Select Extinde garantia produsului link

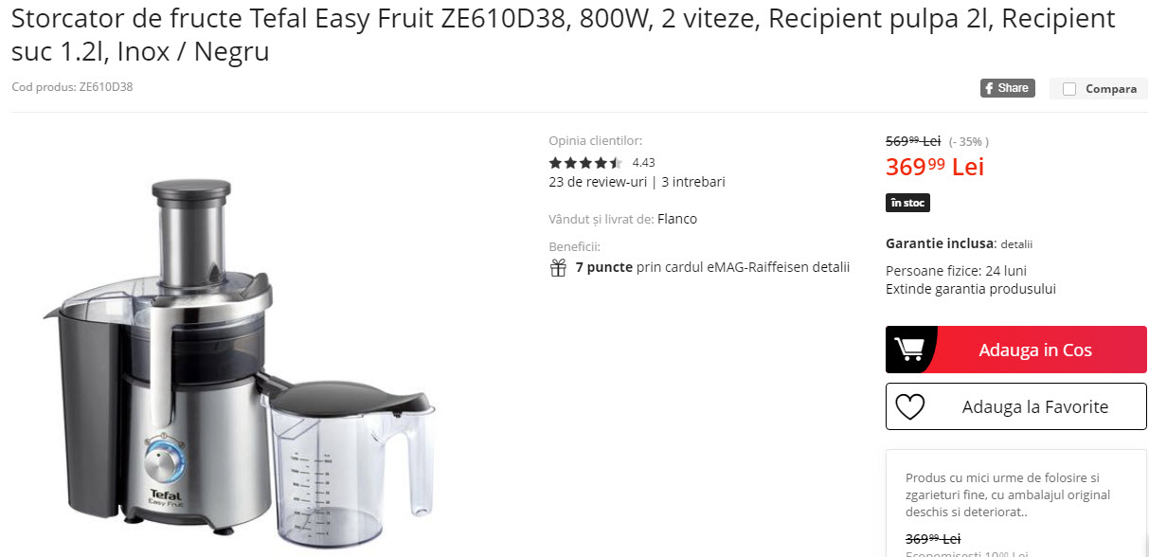[970, 289]
